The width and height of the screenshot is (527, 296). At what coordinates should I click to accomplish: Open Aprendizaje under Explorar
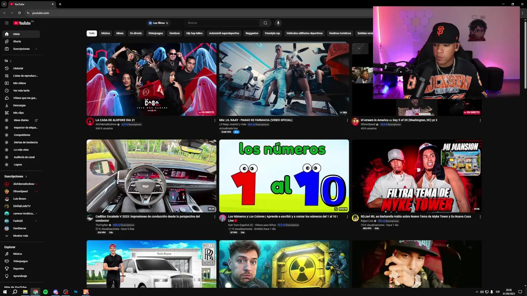[x=21, y=276]
